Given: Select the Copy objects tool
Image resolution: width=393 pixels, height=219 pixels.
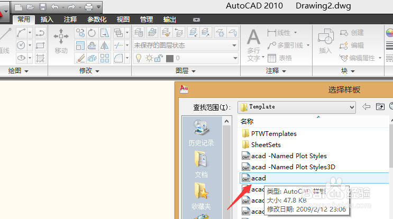Looking at the screenshot, I should click(80, 33).
